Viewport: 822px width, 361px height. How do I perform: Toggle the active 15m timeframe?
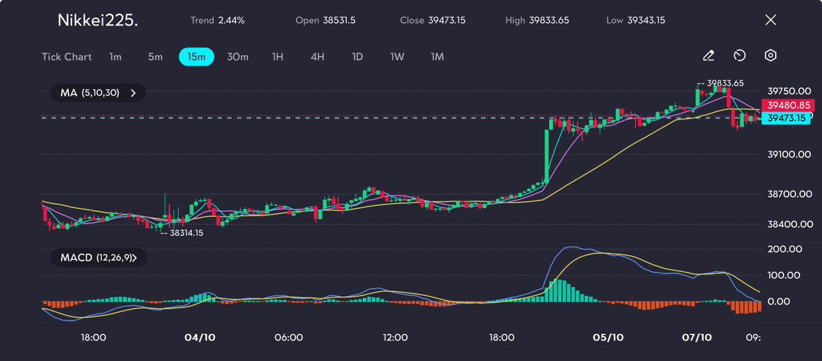(197, 57)
